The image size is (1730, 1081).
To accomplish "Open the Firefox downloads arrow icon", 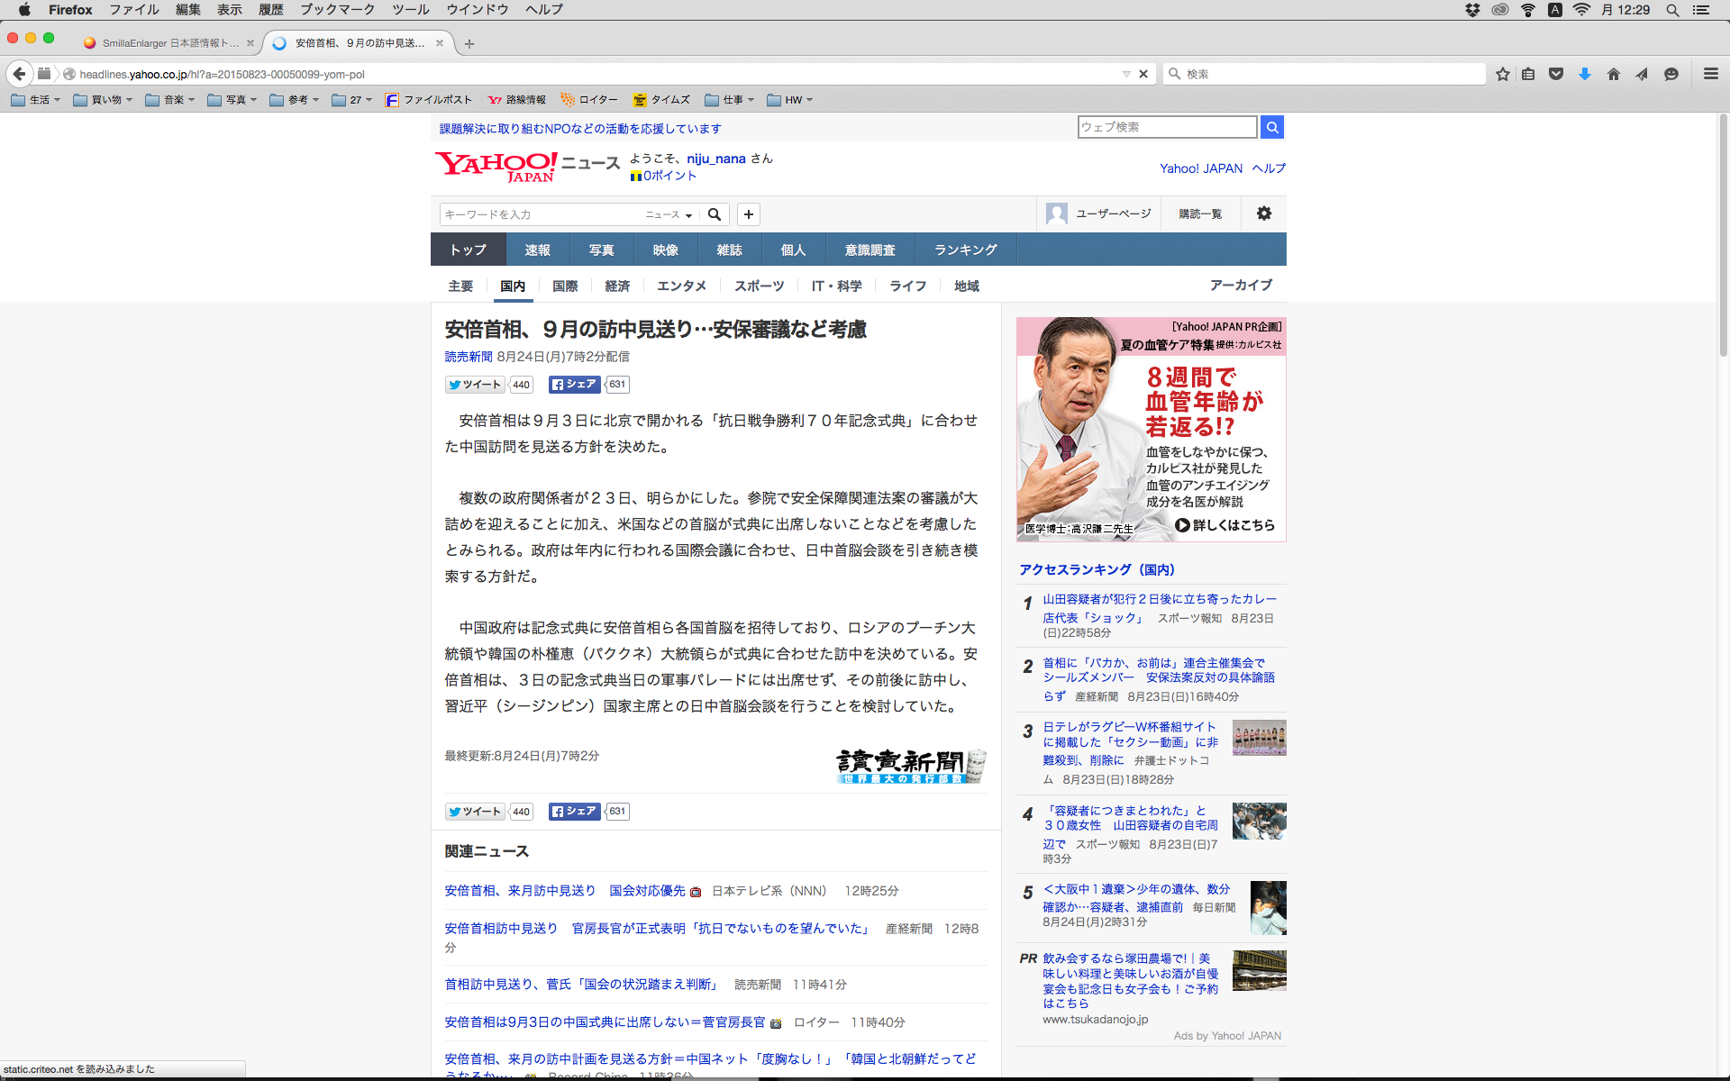I will click(1585, 74).
